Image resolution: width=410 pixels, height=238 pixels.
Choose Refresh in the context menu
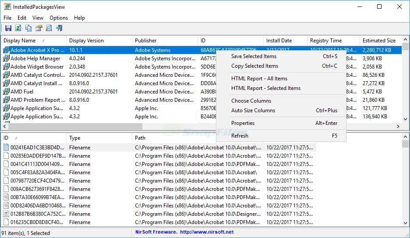[281, 135]
